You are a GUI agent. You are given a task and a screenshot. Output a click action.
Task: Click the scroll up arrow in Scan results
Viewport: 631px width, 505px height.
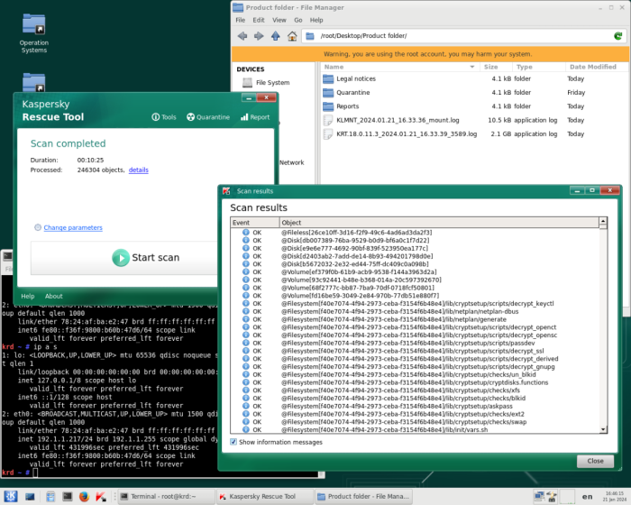coord(603,221)
